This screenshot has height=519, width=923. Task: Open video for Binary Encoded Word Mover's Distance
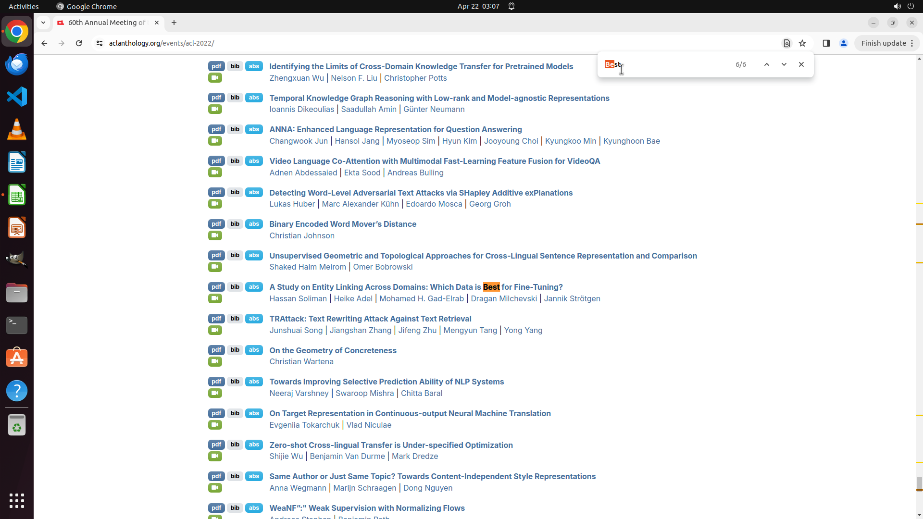(215, 235)
